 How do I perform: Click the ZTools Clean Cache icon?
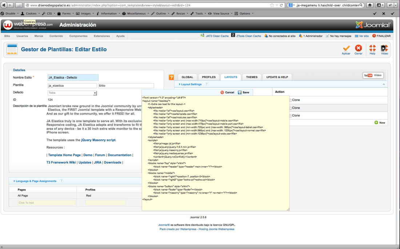pos(233,35)
